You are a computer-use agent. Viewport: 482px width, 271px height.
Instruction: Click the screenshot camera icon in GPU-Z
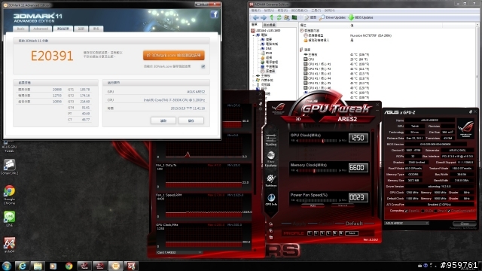470,112
